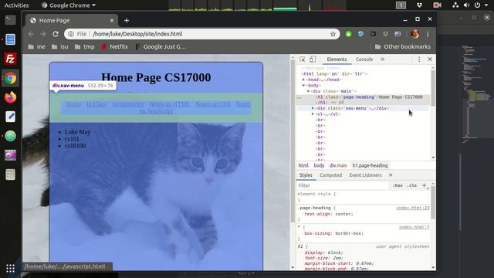Viewport: 494px width, 278px height.
Task: Launch Firefox from the dock
Action: (10, 97)
